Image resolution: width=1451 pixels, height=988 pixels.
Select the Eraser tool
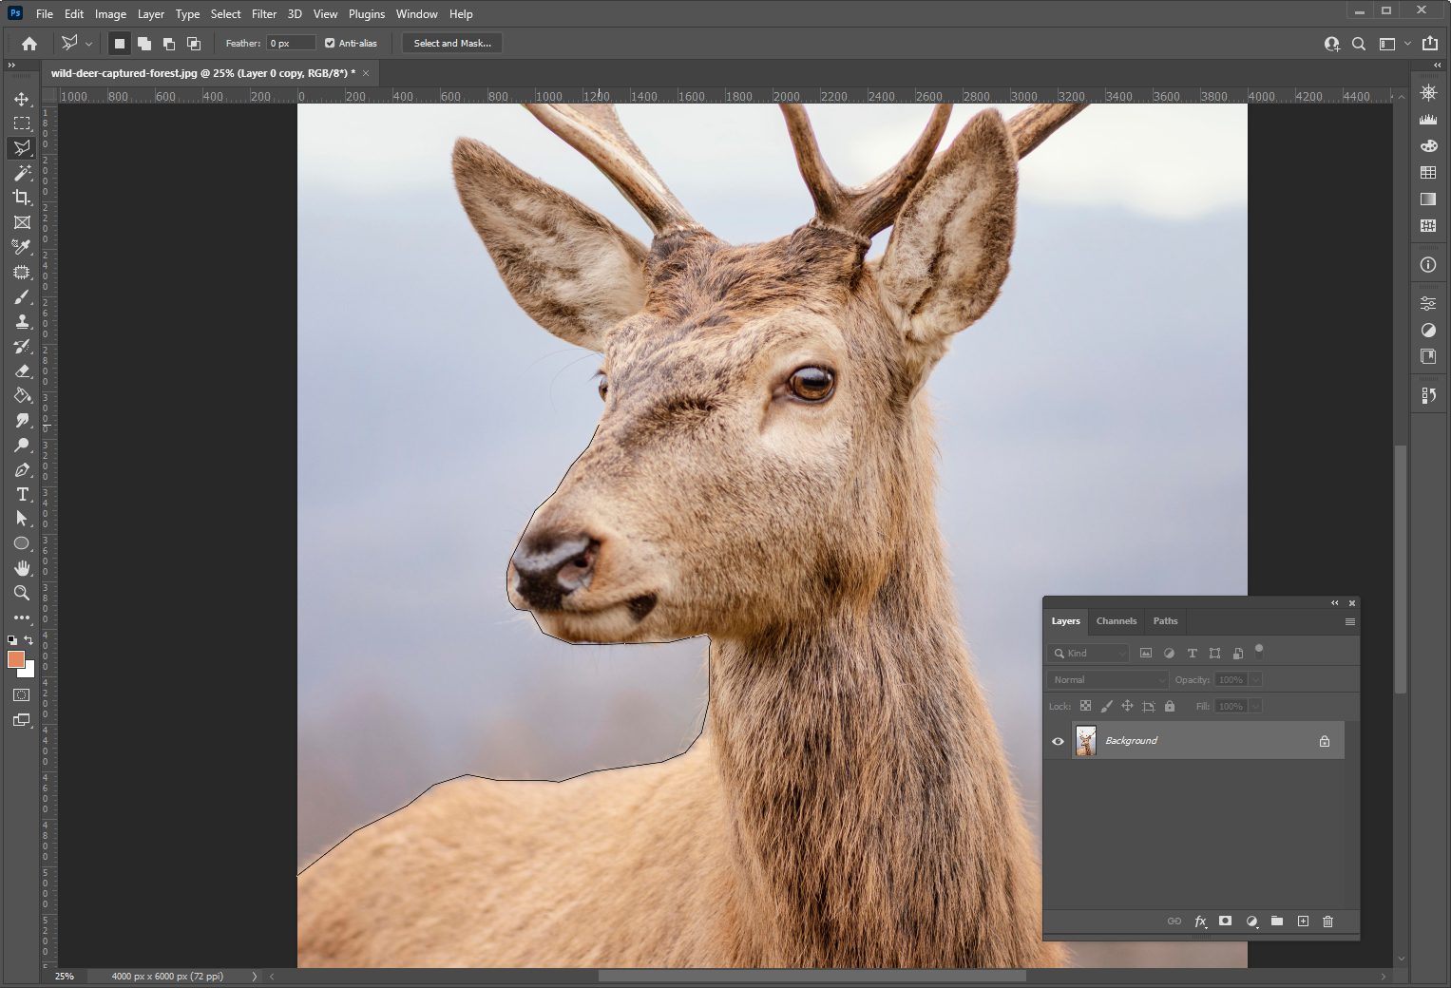pos(22,371)
